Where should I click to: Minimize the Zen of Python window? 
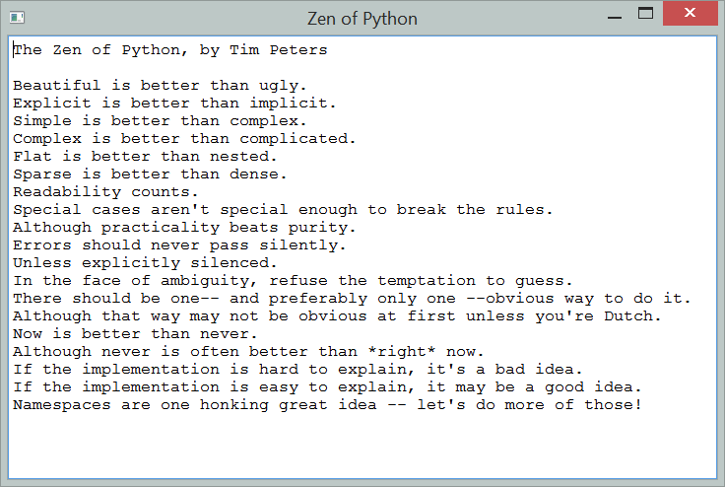[615, 17]
